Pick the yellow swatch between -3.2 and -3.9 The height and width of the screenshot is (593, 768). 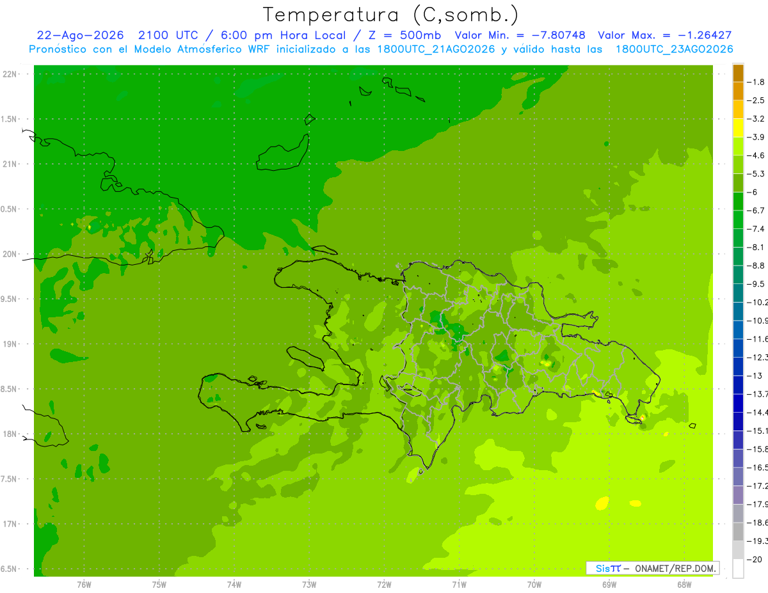738,128
